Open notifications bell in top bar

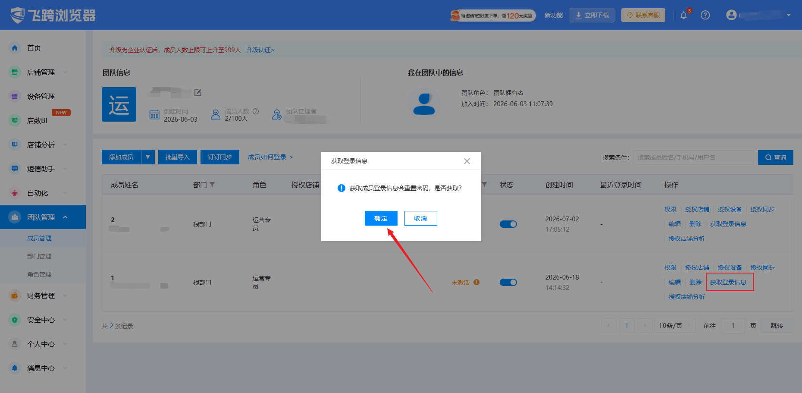pyautogui.click(x=683, y=15)
